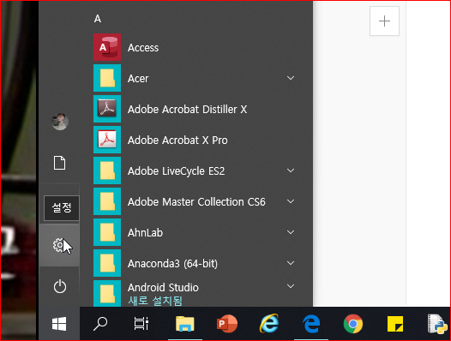
Task: Expand Anaconda3 (64-bit) chevron
Action: tap(291, 263)
